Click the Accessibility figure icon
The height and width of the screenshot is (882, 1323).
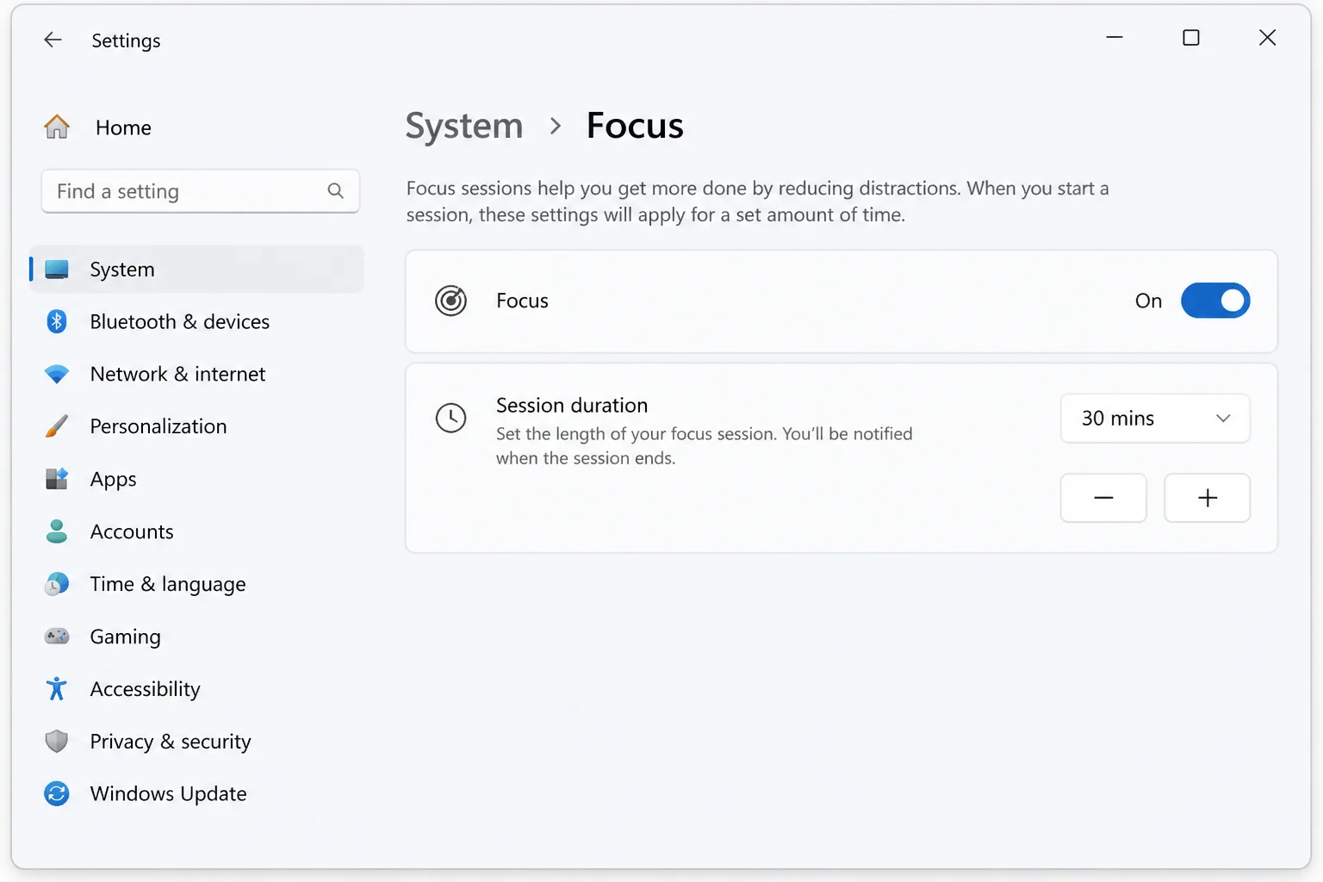point(57,689)
